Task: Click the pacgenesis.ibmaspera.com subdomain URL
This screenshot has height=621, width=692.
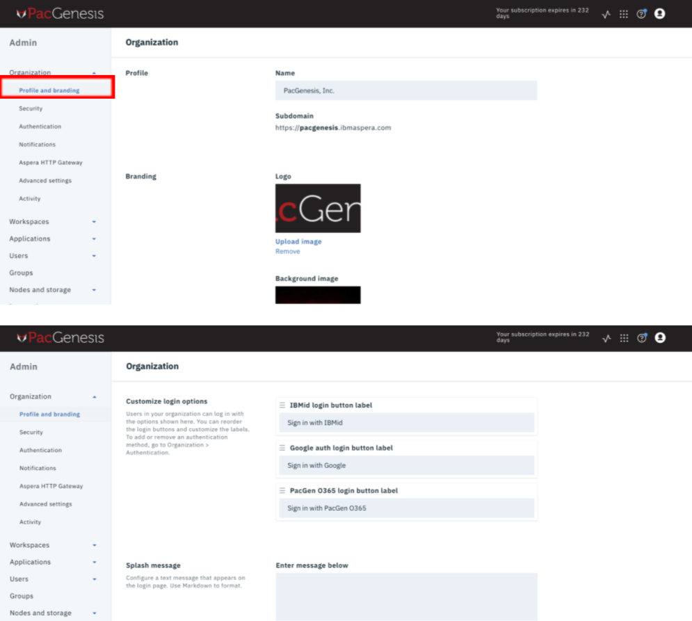Action: (332, 128)
